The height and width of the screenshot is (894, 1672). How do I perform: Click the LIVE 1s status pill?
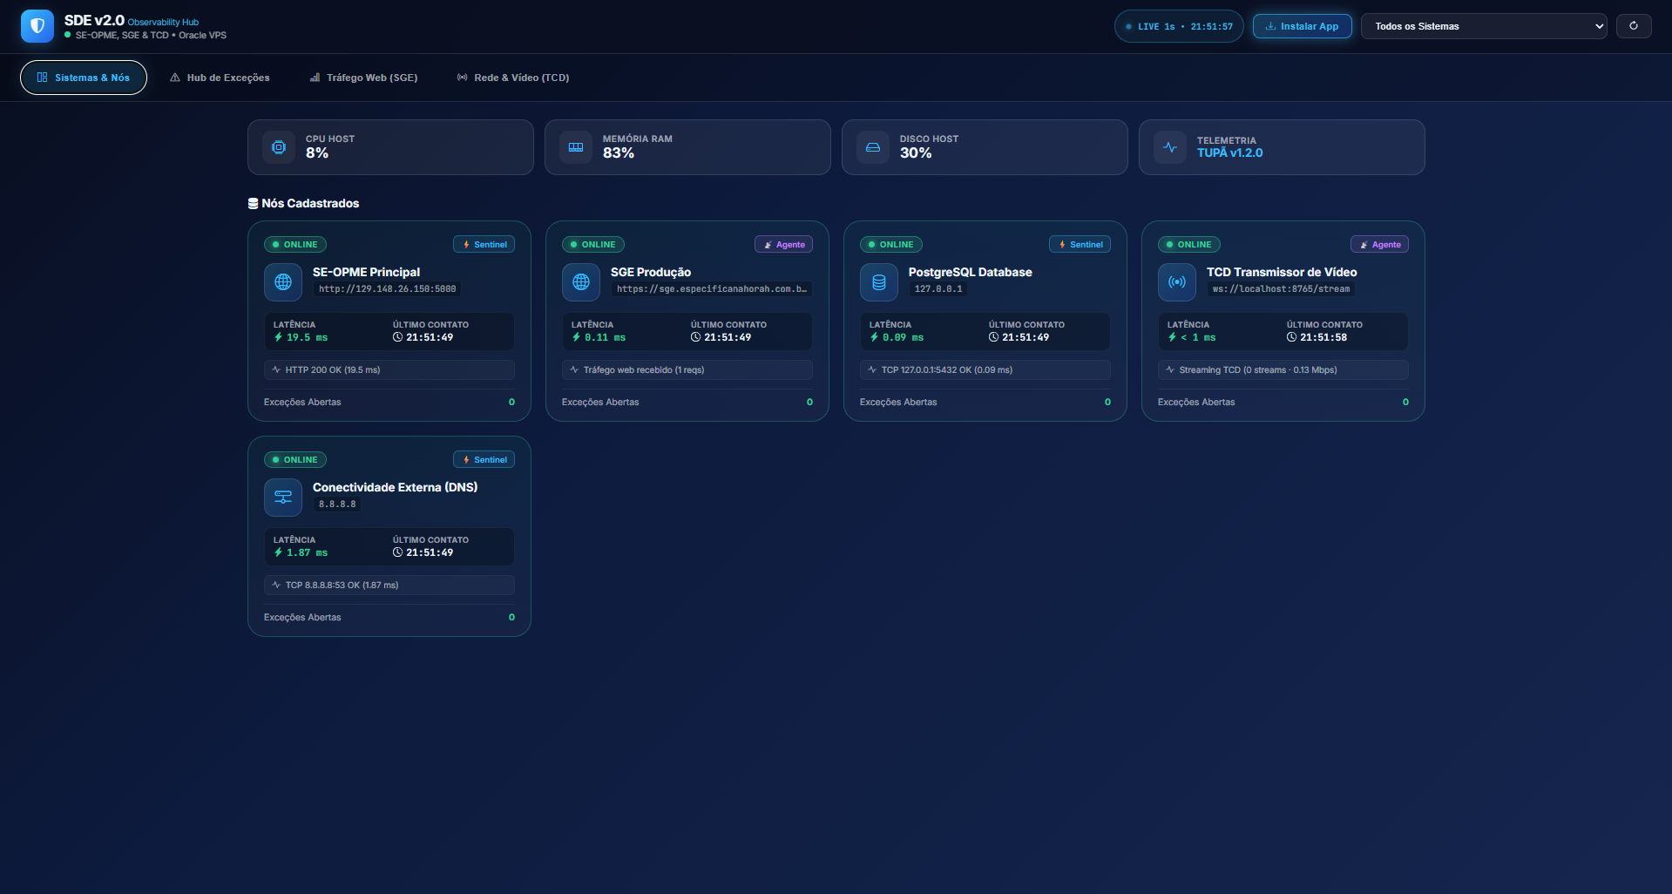[x=1179, y=26]
